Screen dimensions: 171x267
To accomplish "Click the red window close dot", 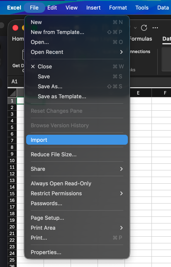I will tap(15, 28).
